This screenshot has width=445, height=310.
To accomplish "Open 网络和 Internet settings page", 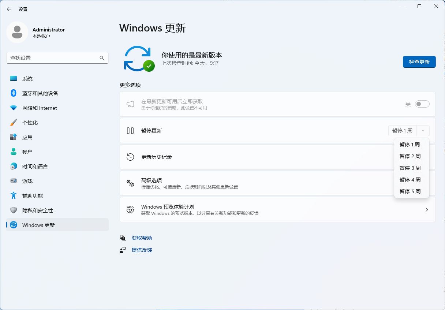I will point(57,108).
